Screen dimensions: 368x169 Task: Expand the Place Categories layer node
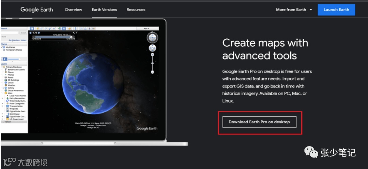2,103
